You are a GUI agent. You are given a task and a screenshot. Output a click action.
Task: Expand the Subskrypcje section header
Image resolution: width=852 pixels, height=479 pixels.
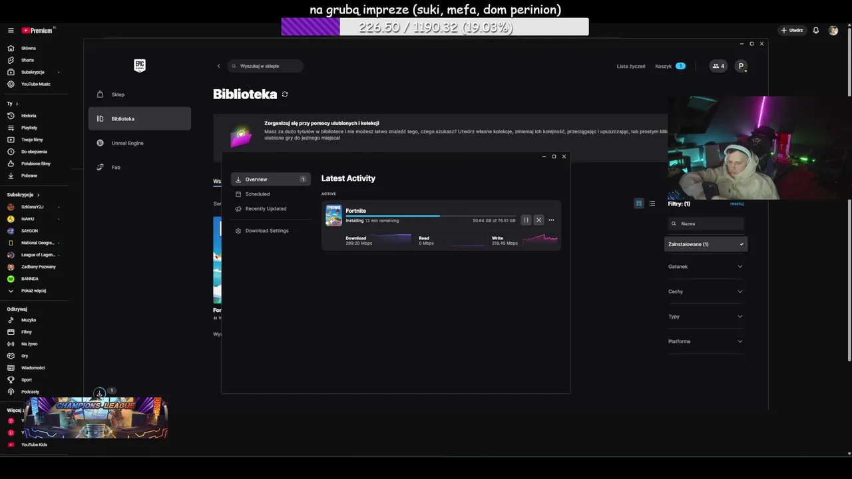click(23, 195)
